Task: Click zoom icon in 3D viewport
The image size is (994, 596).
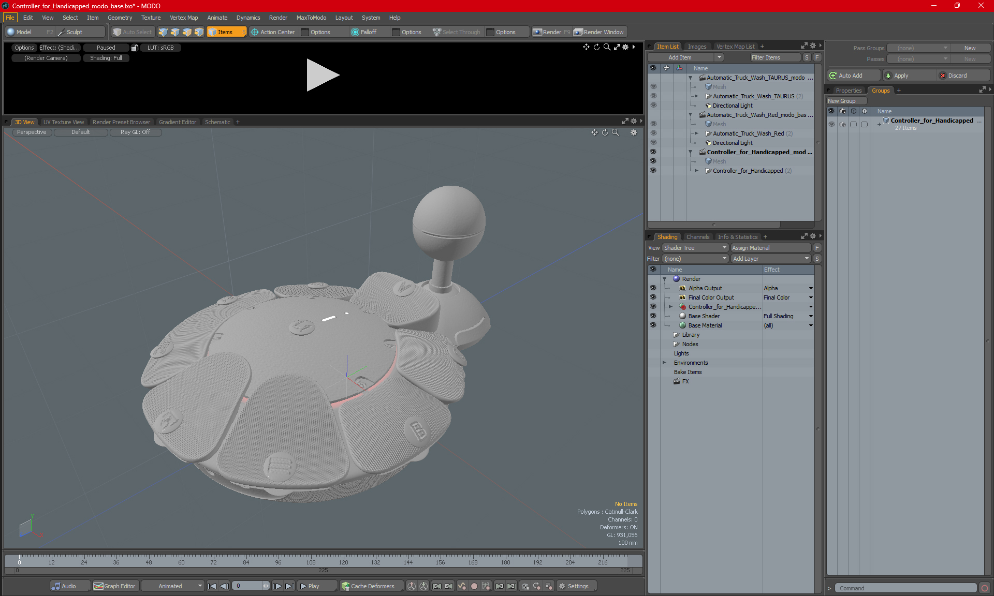Action: pos(615,132)
